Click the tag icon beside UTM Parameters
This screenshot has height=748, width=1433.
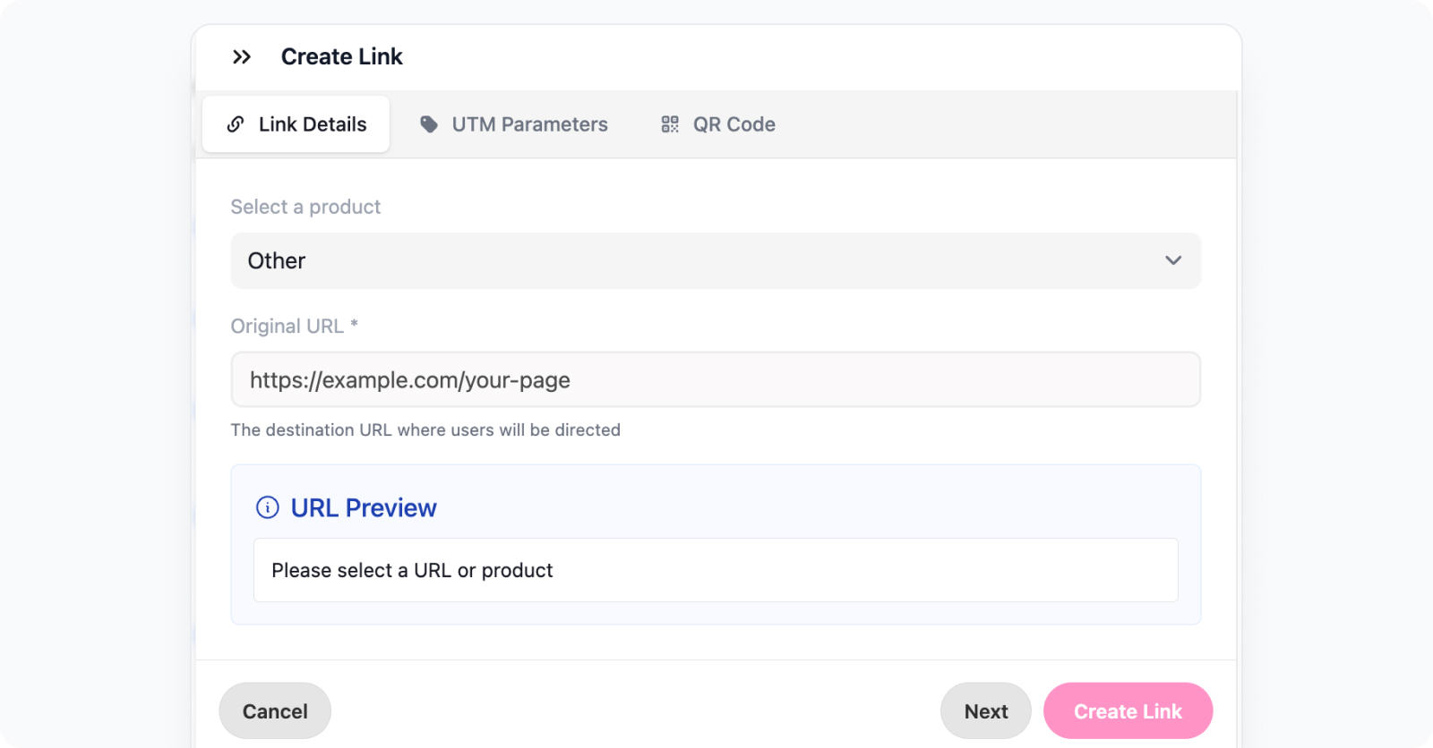[429, 124]
